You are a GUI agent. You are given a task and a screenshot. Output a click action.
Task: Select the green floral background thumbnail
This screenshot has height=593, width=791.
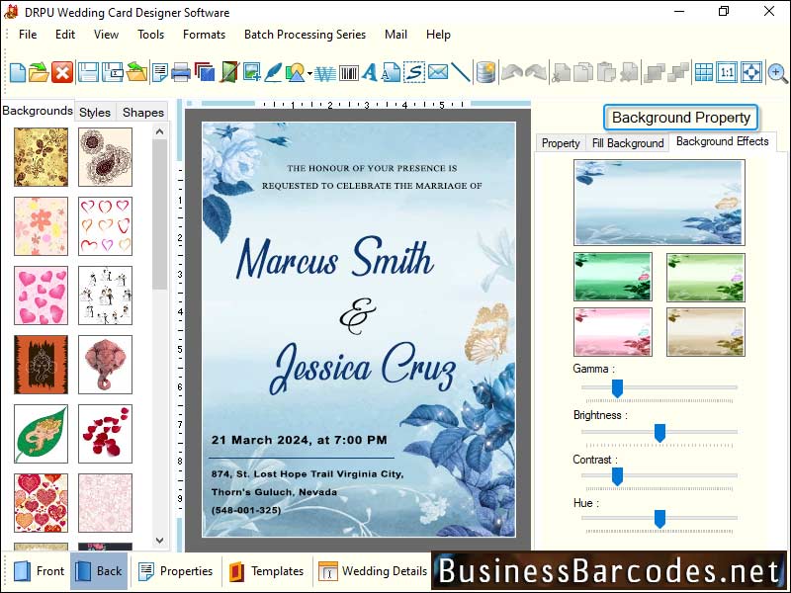[x=611, y=276]
